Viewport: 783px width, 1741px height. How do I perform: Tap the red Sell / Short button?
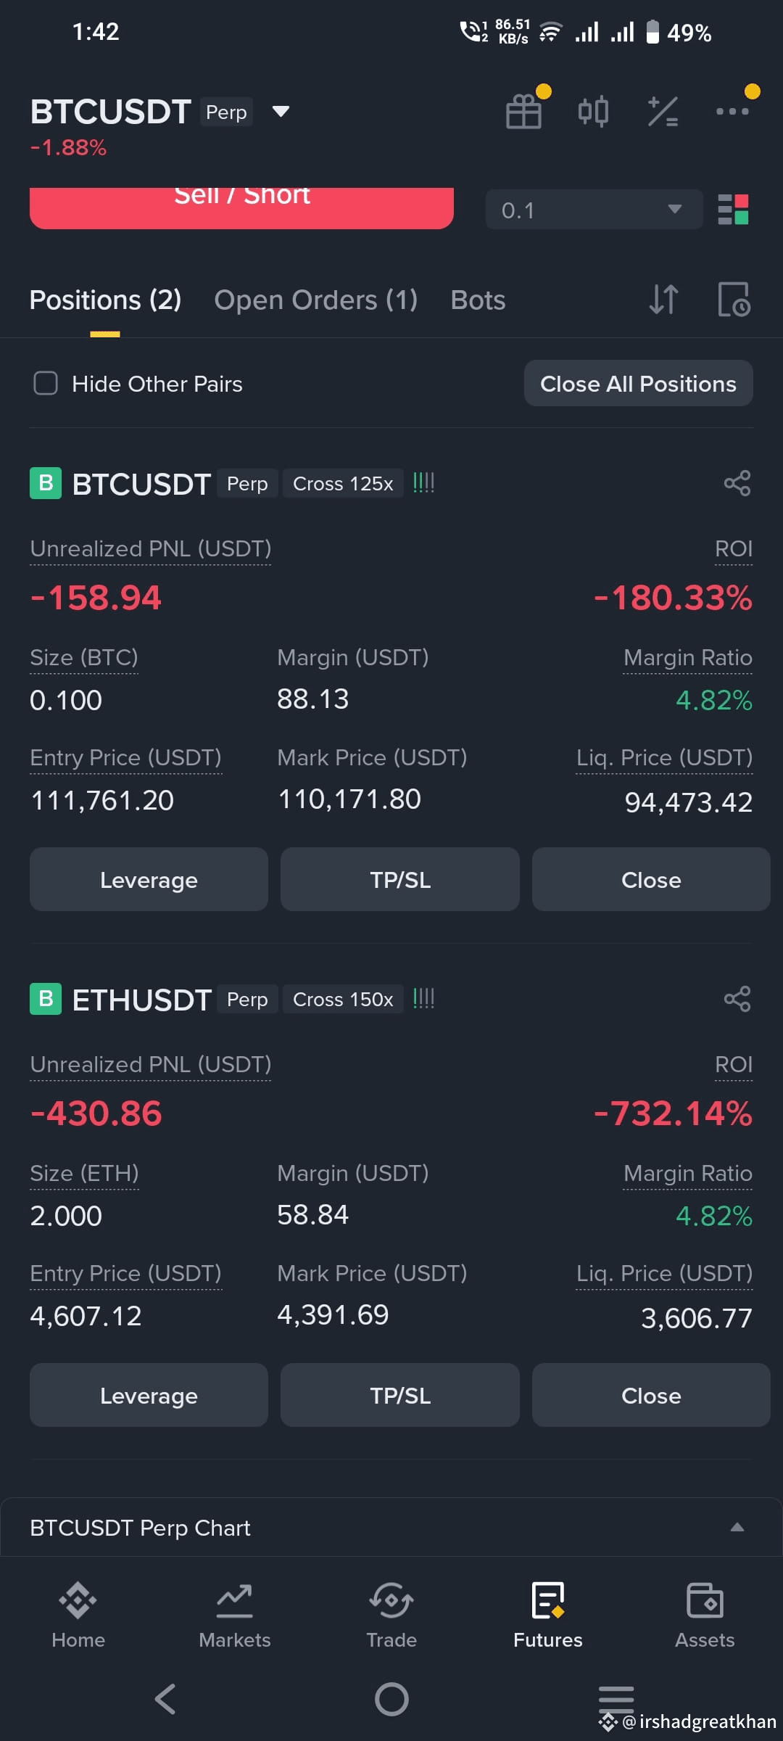click(x=241, y=208)
